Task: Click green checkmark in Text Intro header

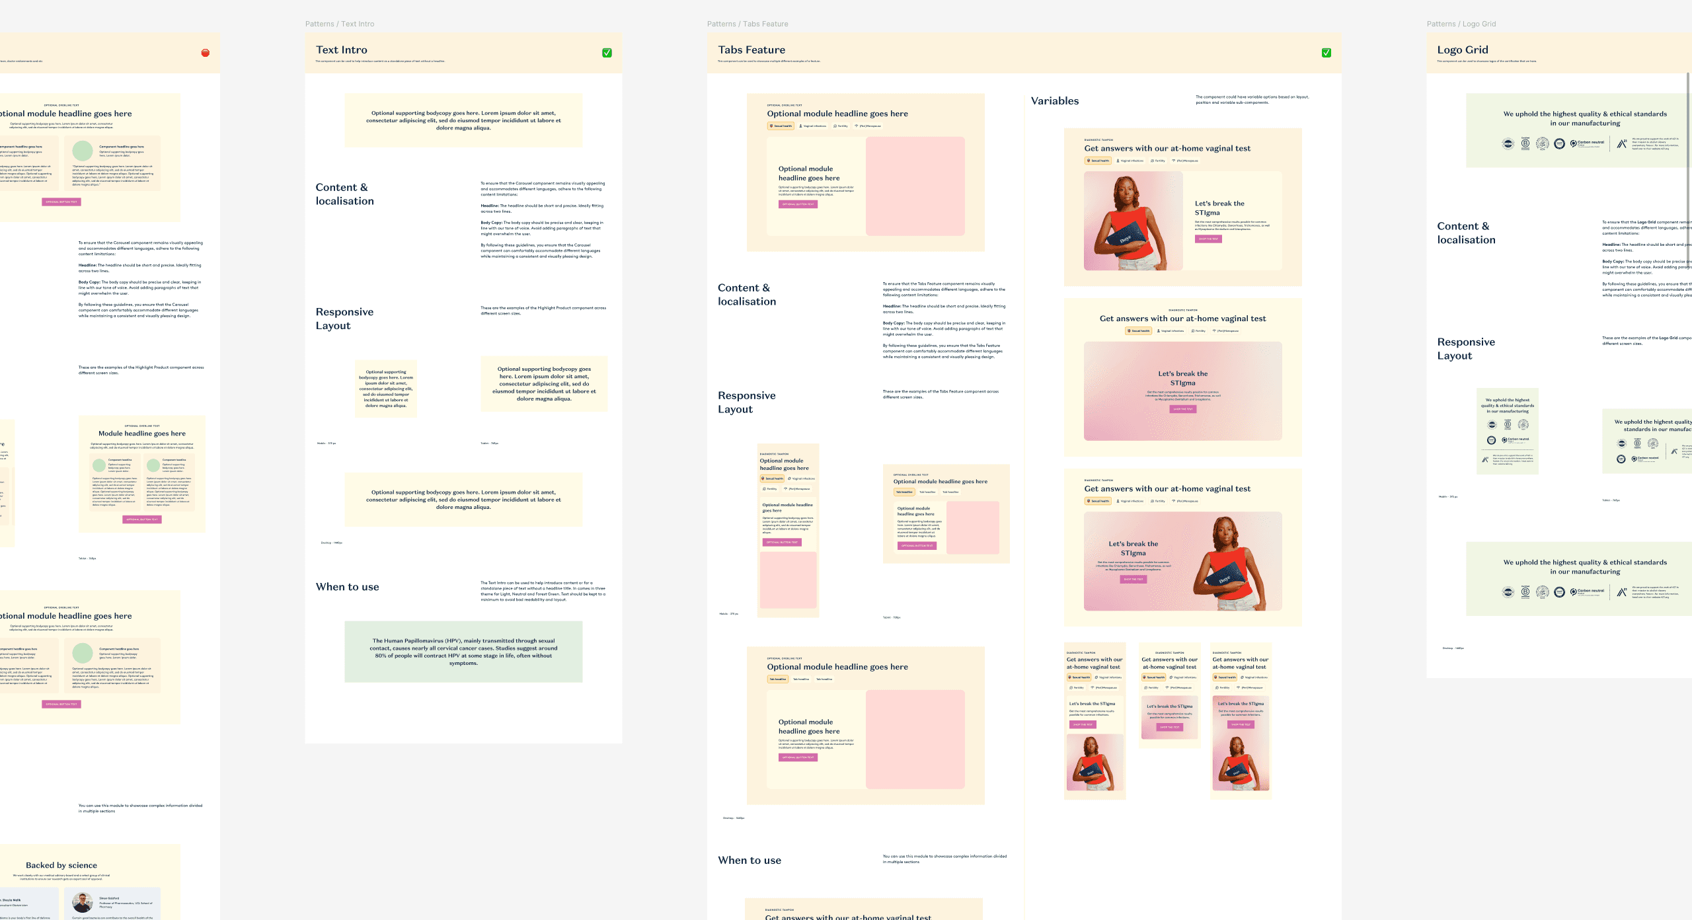Action: (607, 53)
